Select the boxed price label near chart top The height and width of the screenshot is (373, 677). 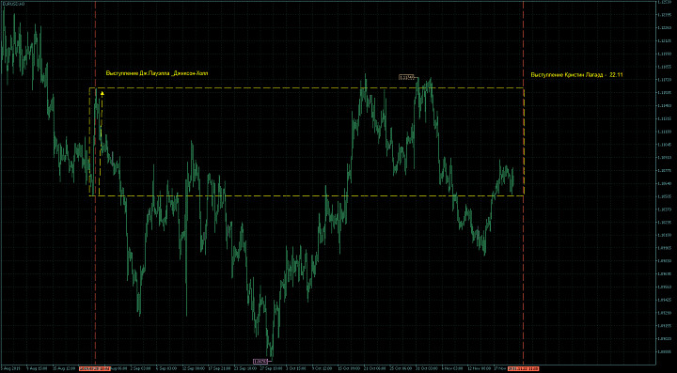point(407,78)
